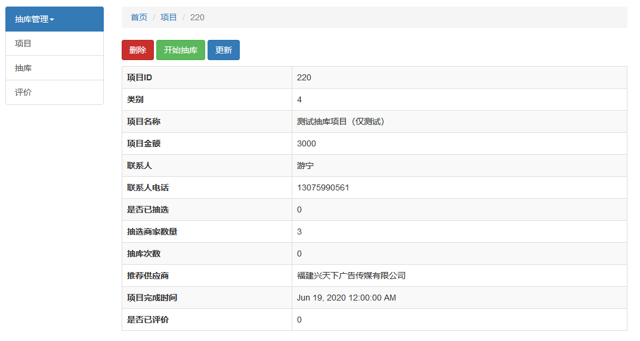The height and width of the screenshot is (341, 640).
Task: Start the draw with 开始抽库 button
Action: pos(180,50)
